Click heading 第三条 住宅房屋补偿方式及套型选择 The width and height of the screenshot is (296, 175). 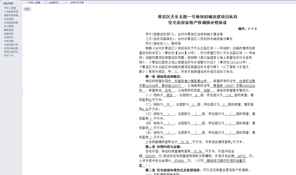click(173, 170)
